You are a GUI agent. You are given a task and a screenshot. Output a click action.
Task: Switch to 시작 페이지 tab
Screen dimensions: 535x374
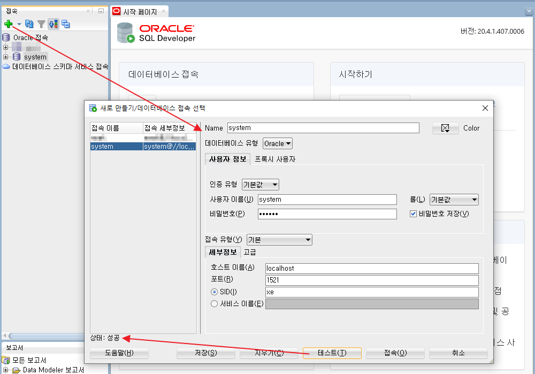pos(140,12)
